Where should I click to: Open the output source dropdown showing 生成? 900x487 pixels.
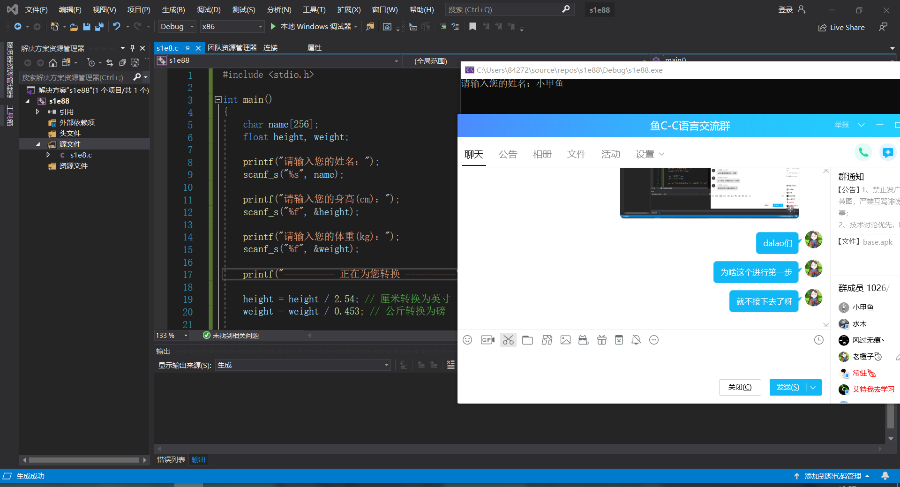303,365
